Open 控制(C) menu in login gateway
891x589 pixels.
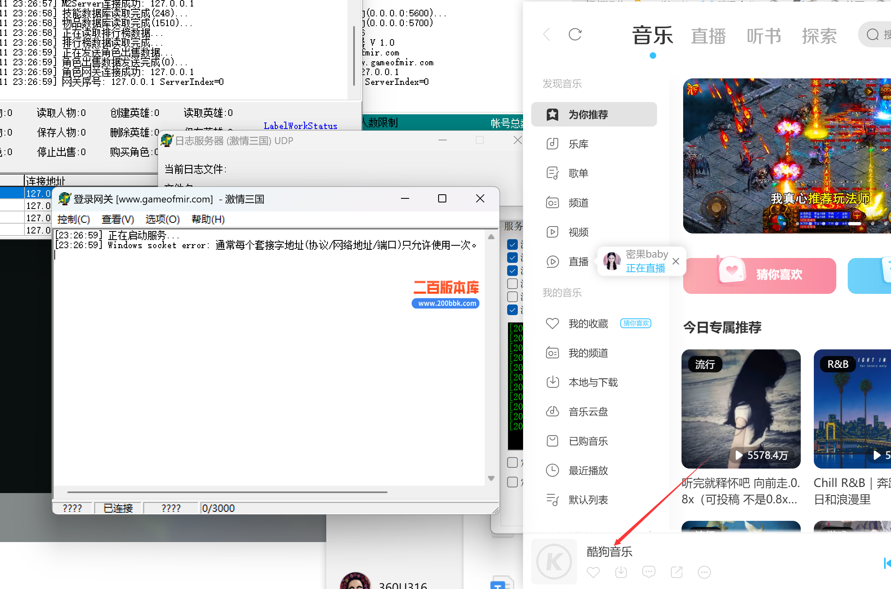[x=74, y=219]
